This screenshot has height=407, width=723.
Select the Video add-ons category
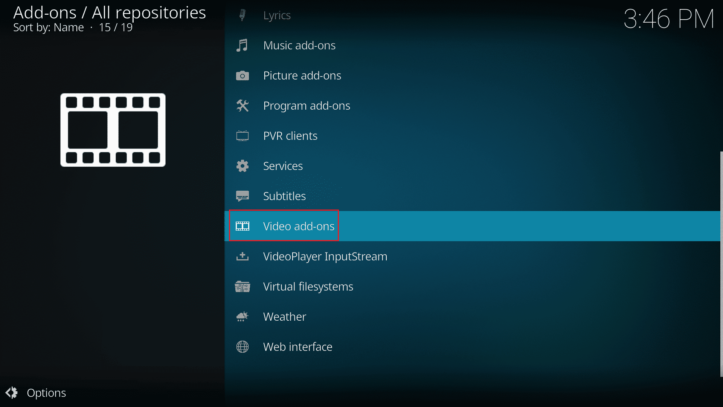(299, 226)
